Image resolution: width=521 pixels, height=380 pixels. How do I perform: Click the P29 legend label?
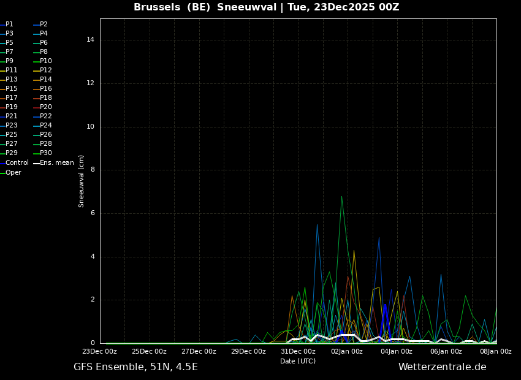(11, 153)
